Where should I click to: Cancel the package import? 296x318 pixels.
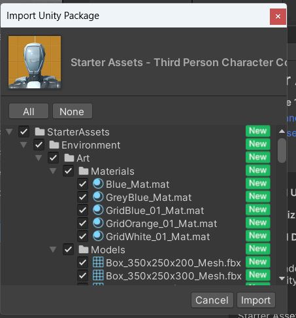212,300
